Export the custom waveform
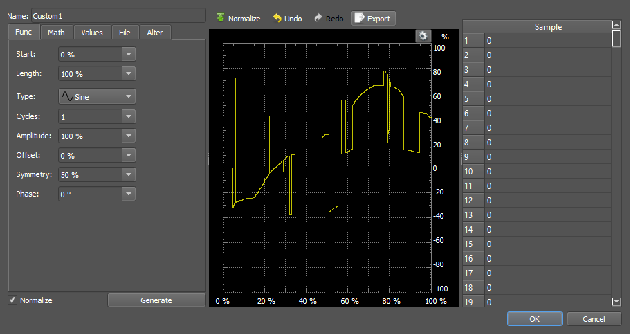 (x=373, y=19)
